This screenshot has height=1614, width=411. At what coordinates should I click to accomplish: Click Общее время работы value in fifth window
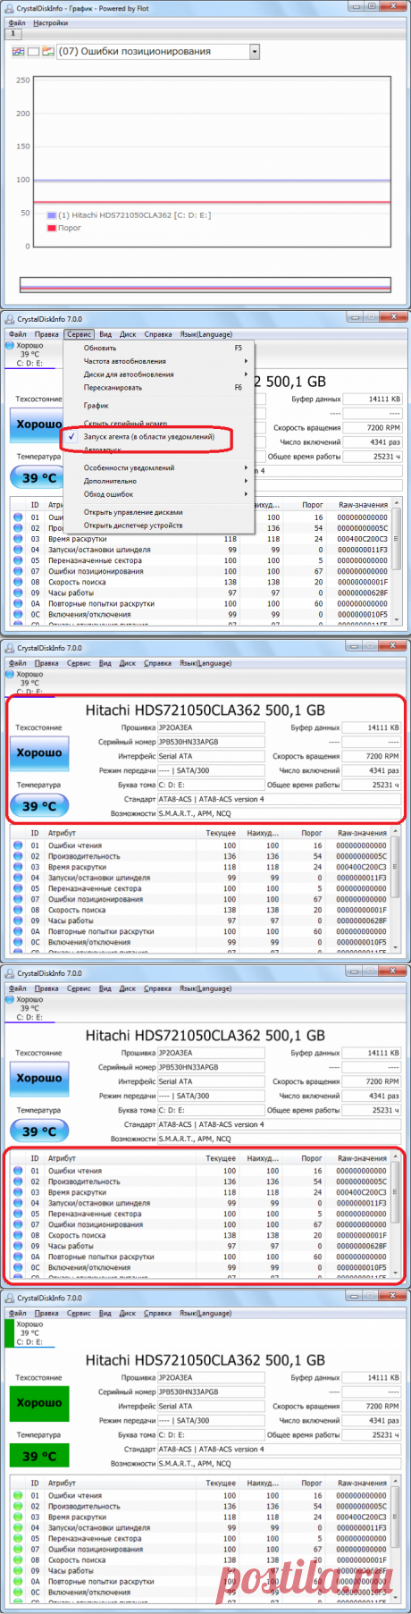tap(372, 1434)
